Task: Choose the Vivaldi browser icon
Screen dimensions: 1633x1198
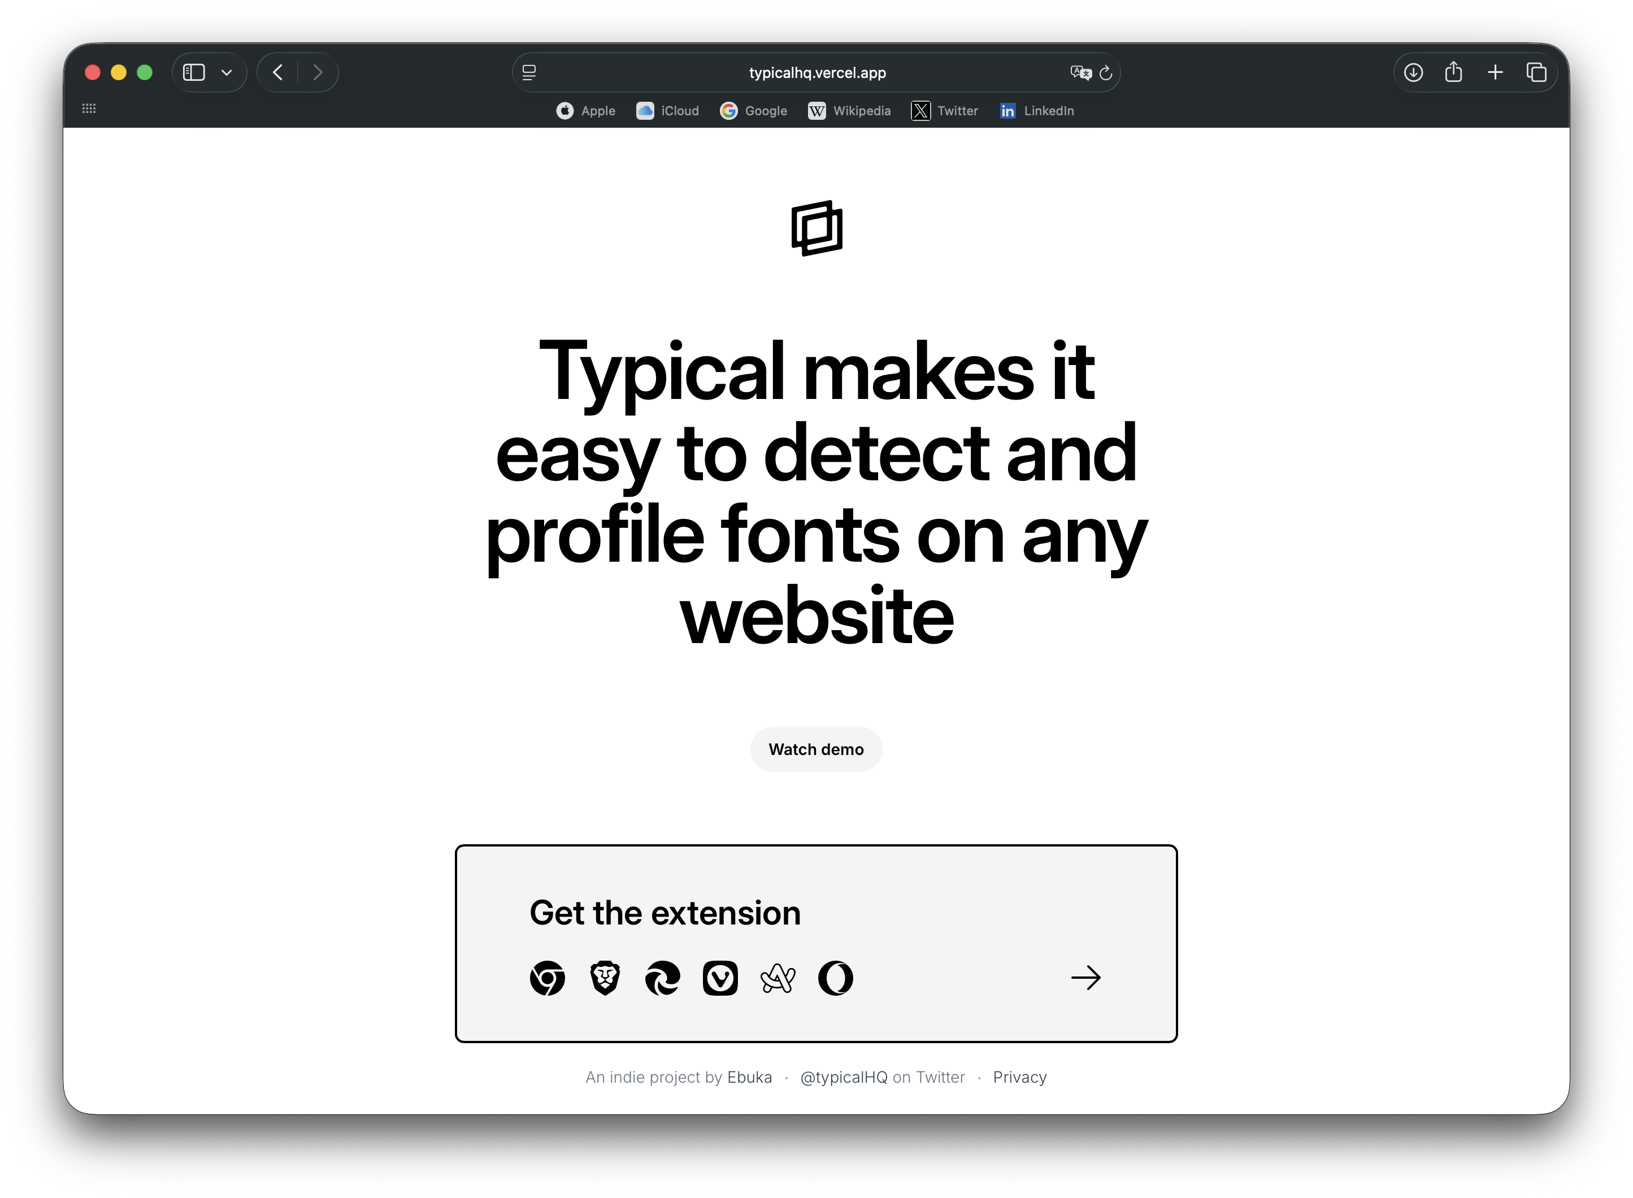Action: (x=720, y=978)
